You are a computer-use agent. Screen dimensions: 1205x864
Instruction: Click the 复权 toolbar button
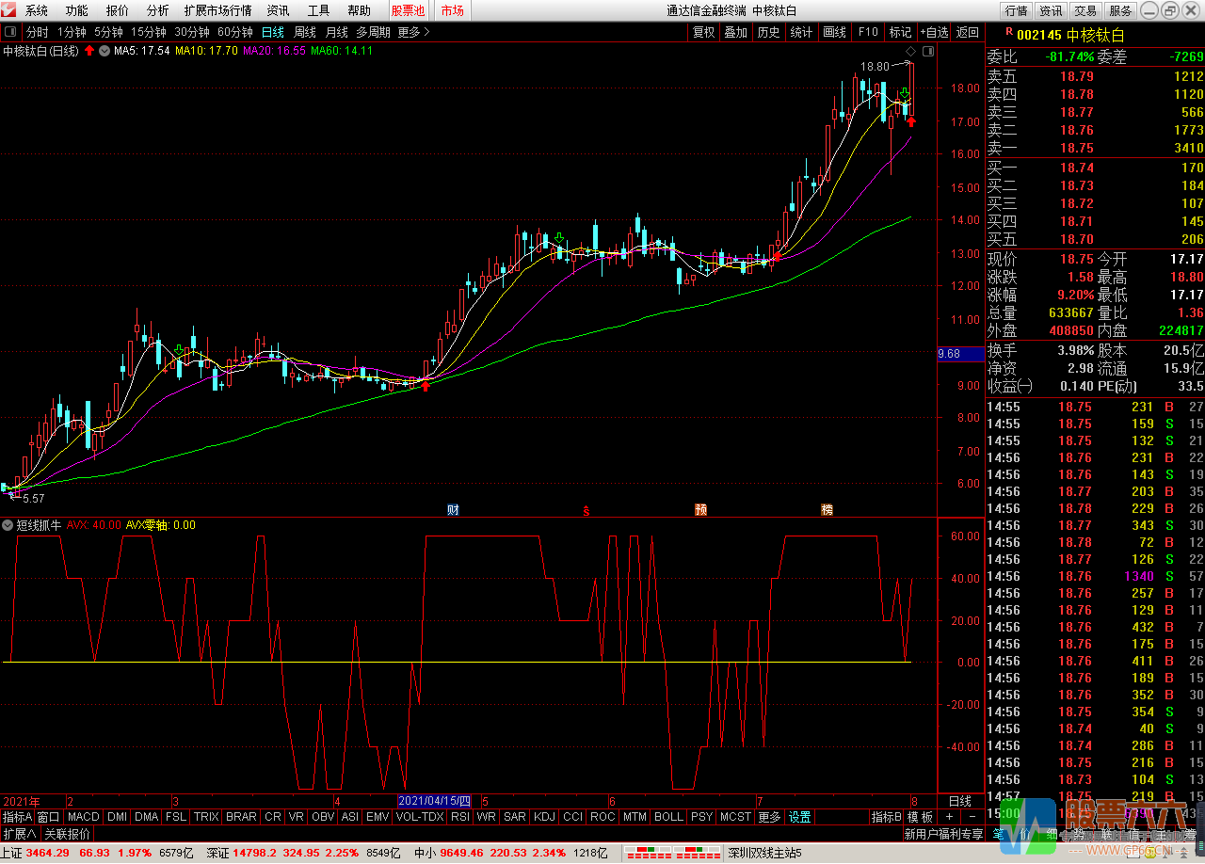pyautogui.click(x=703, y=32)
